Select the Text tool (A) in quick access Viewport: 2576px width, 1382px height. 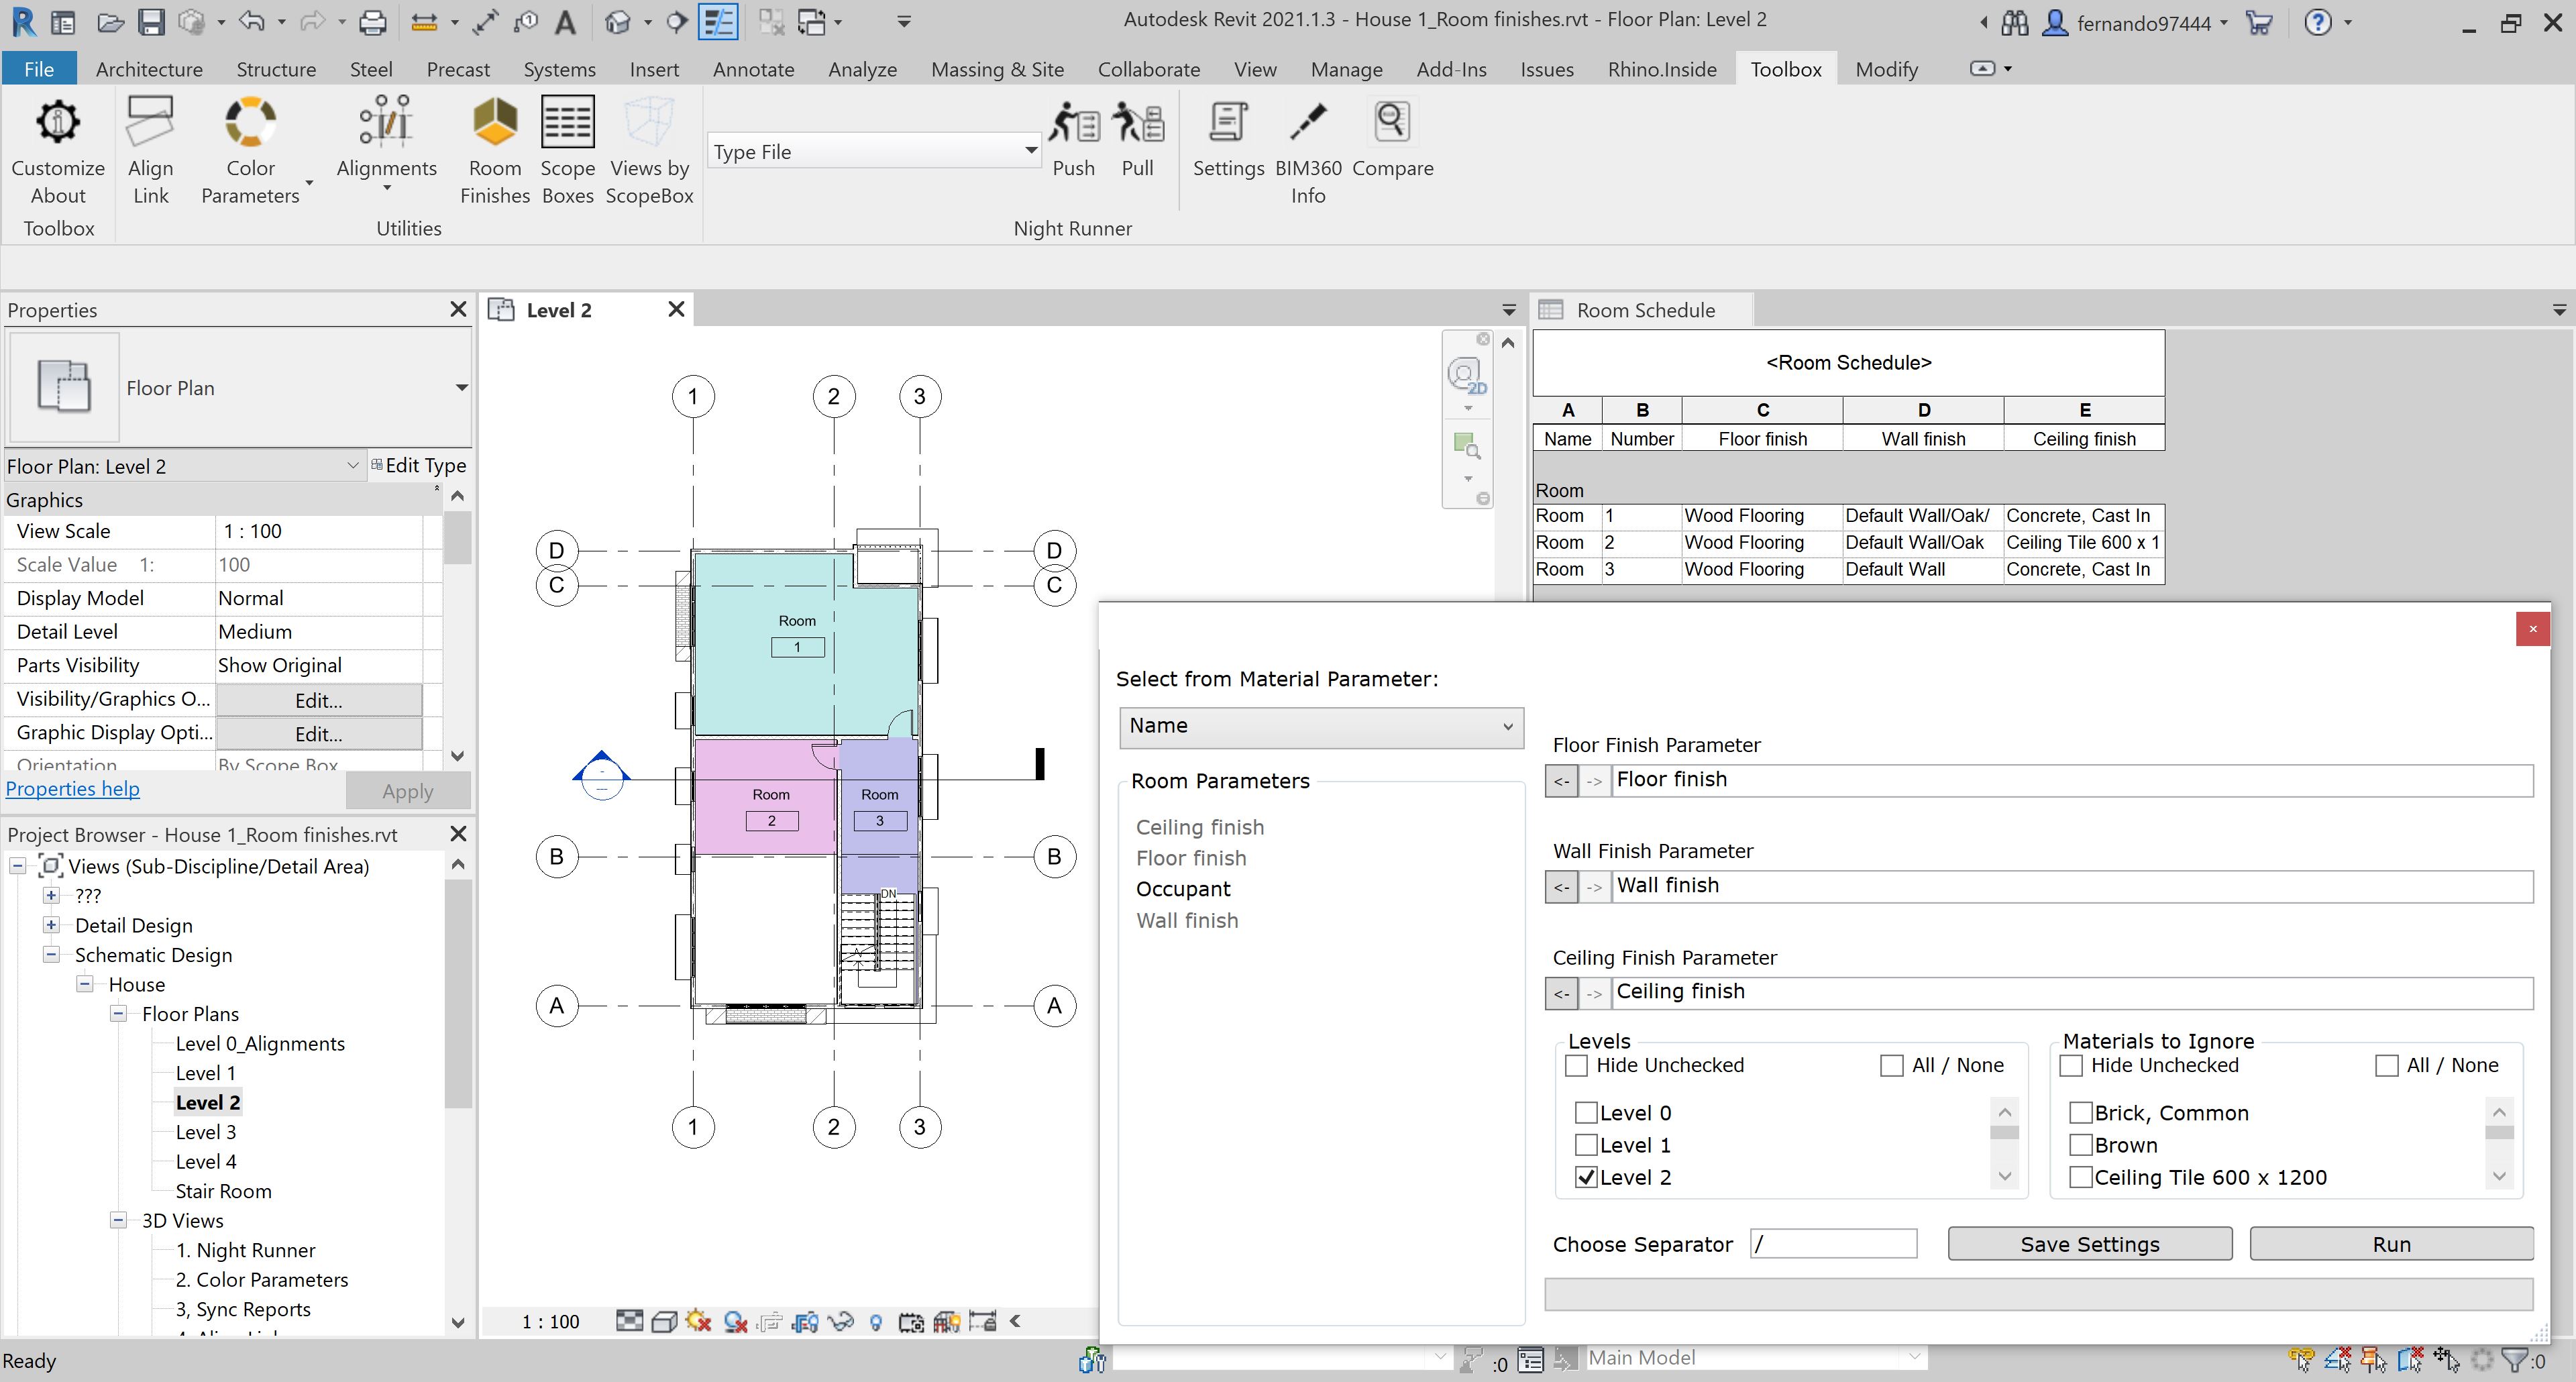tap(565, 21)
